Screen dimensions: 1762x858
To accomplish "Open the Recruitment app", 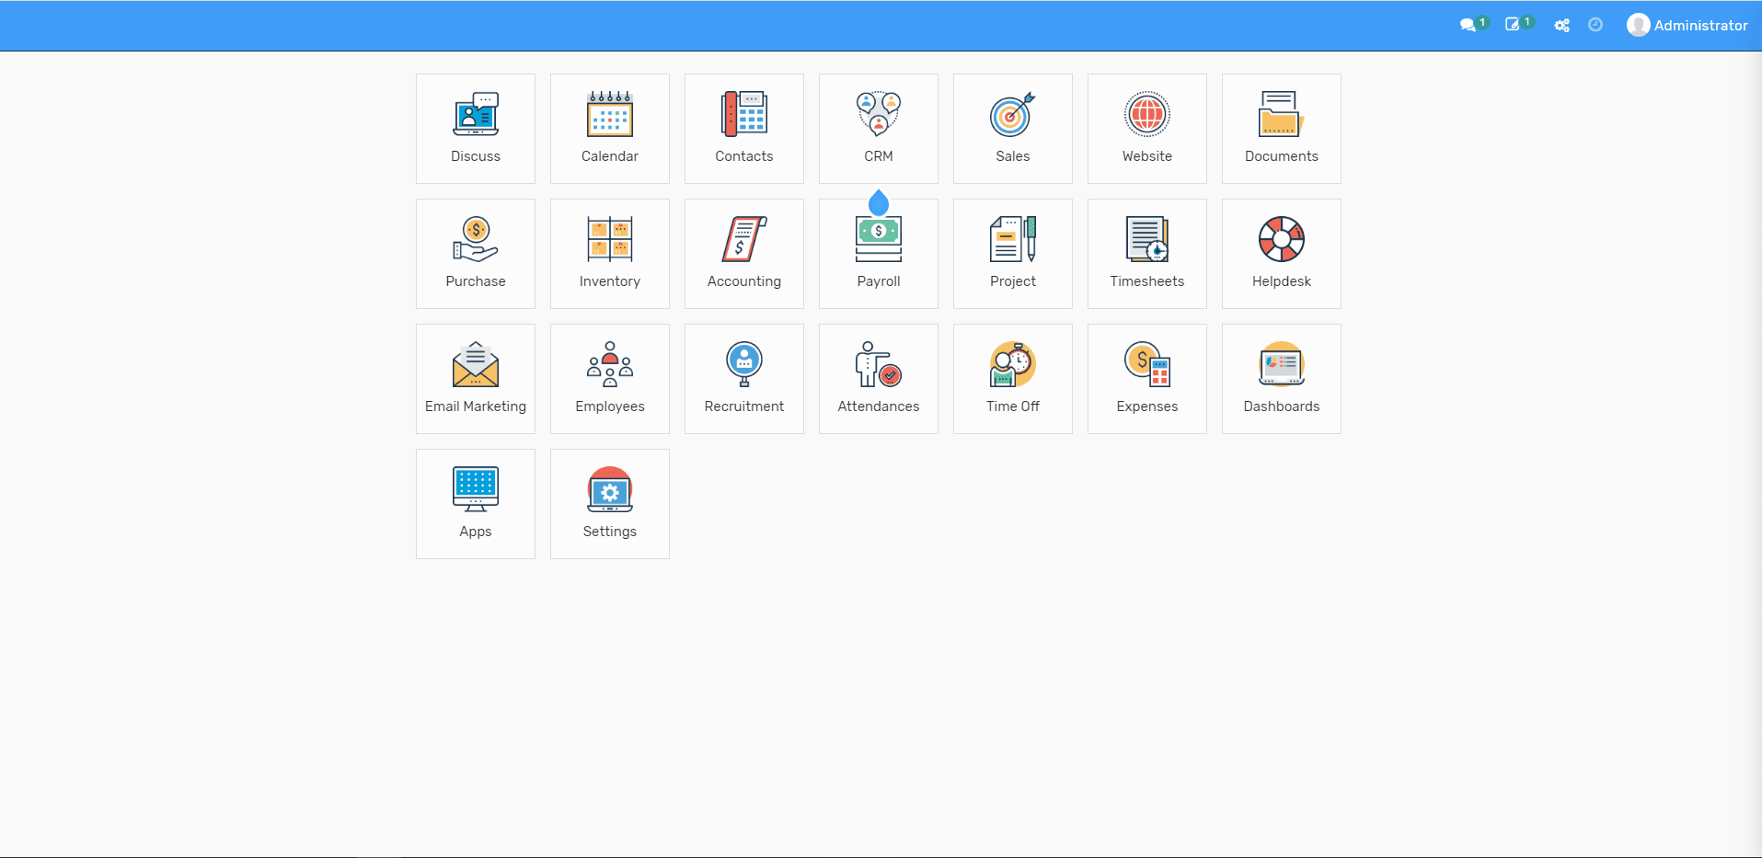I will coord(743,379).
